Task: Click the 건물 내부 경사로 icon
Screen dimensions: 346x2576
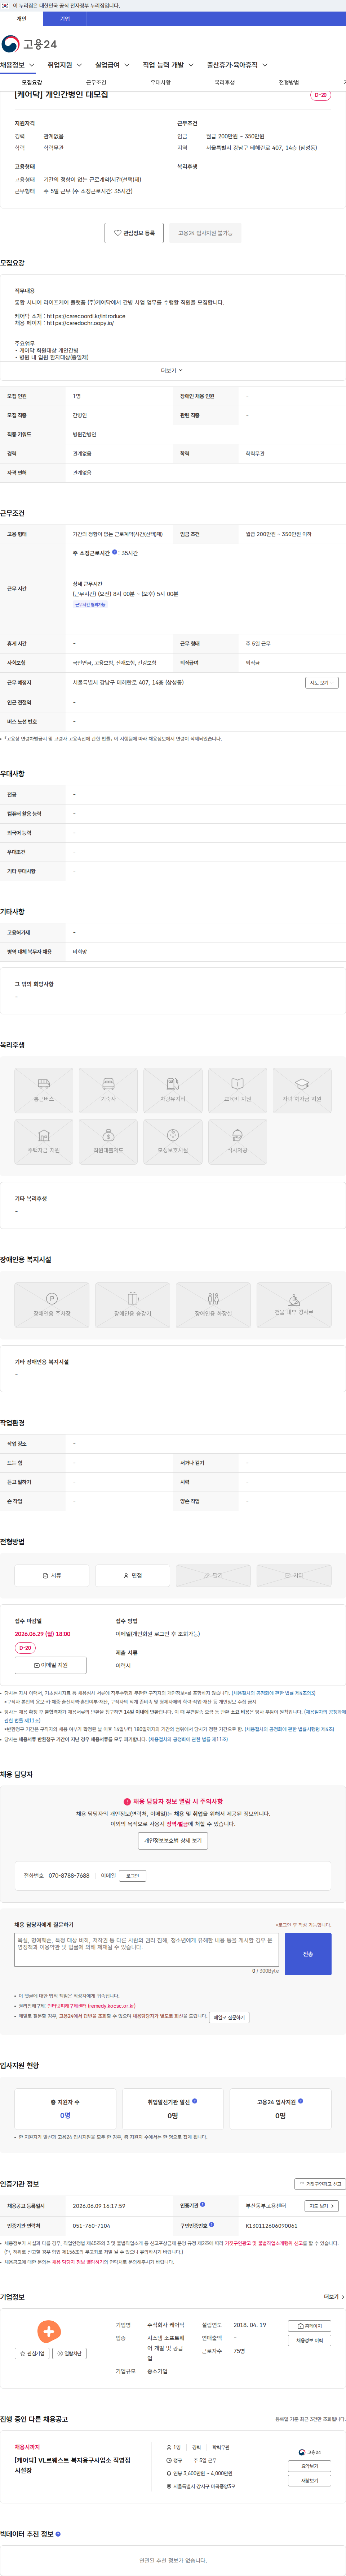Action: (294, 1305)
